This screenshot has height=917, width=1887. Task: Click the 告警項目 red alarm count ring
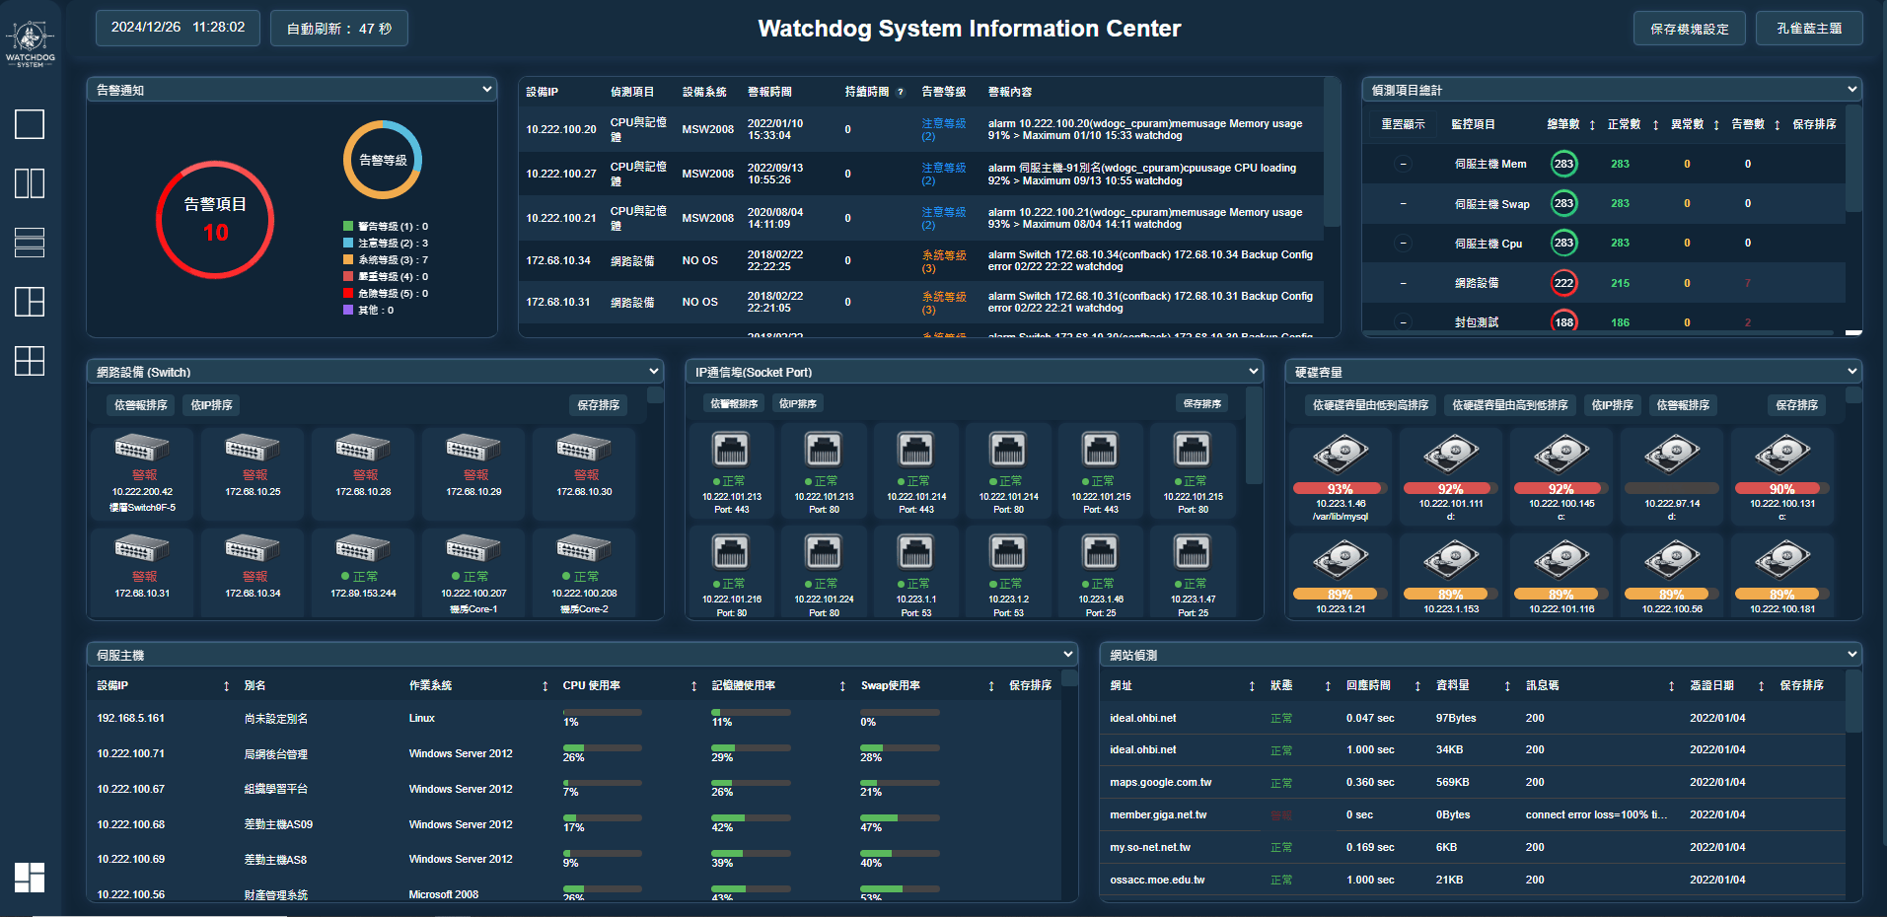coord(215,219)
